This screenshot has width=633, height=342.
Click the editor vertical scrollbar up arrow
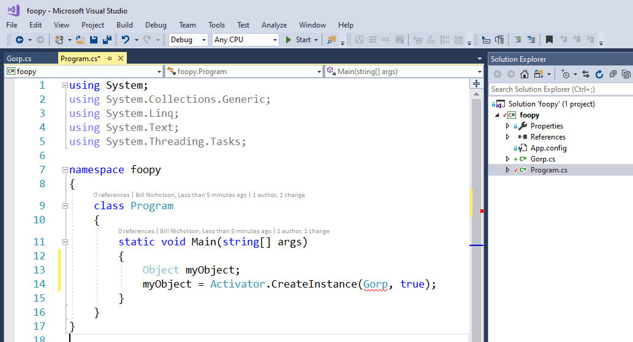pos(476,94)
